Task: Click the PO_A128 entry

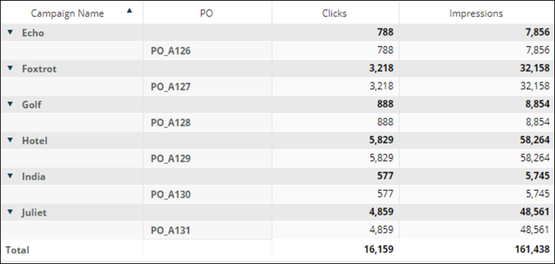Action: (171, 122)
